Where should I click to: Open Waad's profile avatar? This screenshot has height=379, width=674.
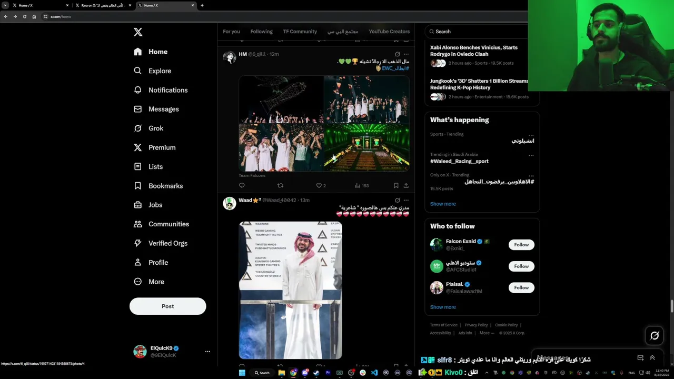click(230, 203)
